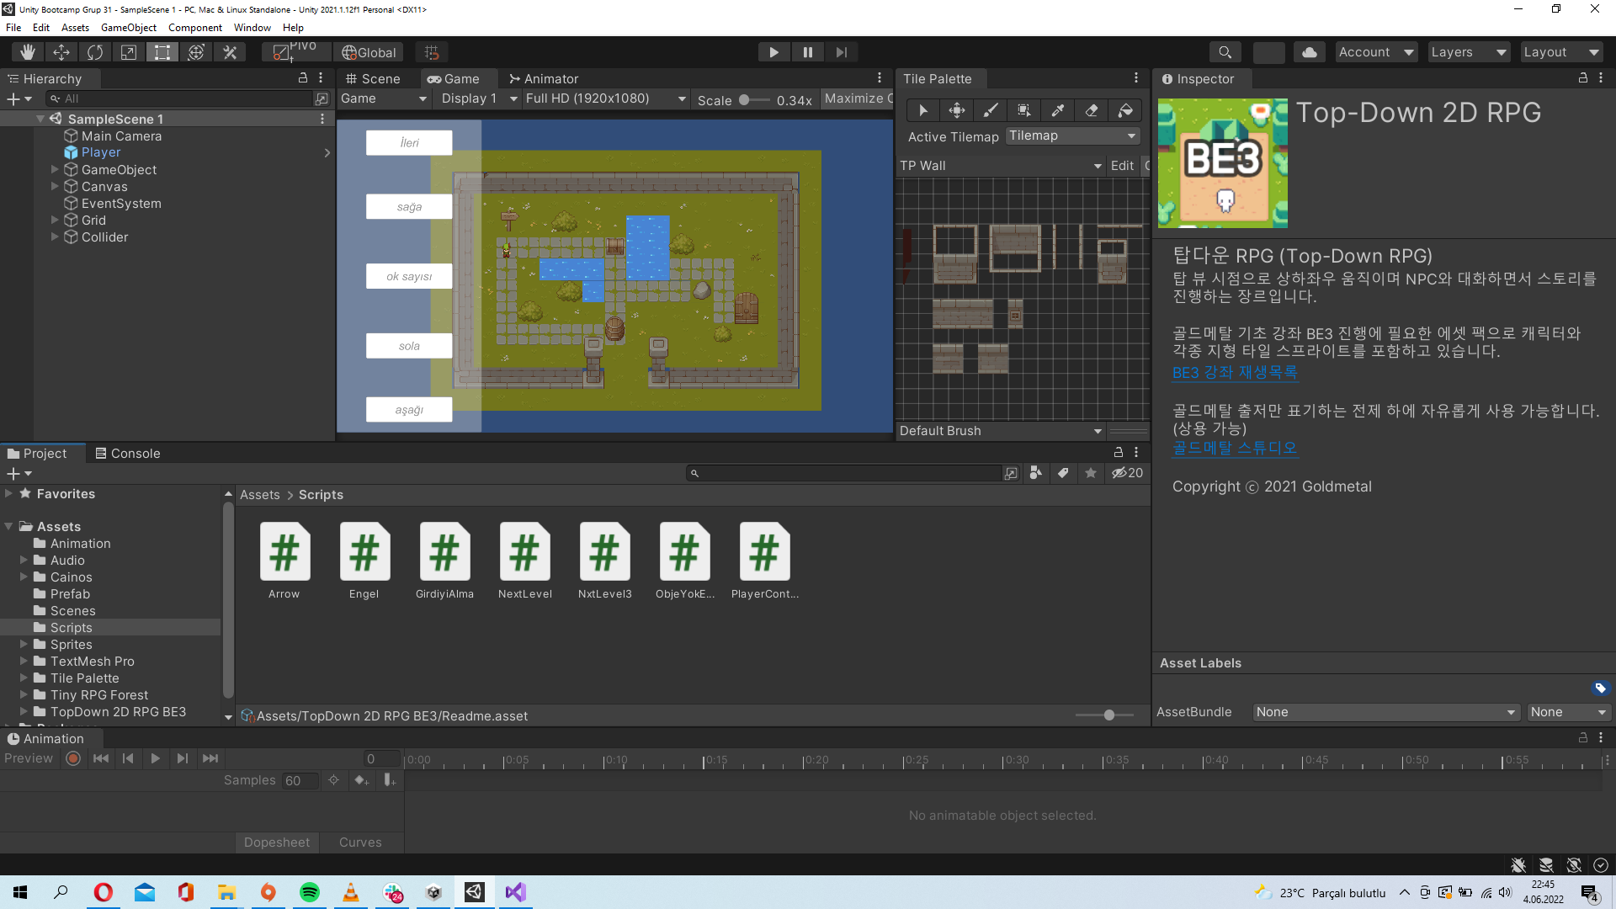1616x909 pixels.
Task: Open the search tool in the top toolbar
Action: pos(1225,51)
